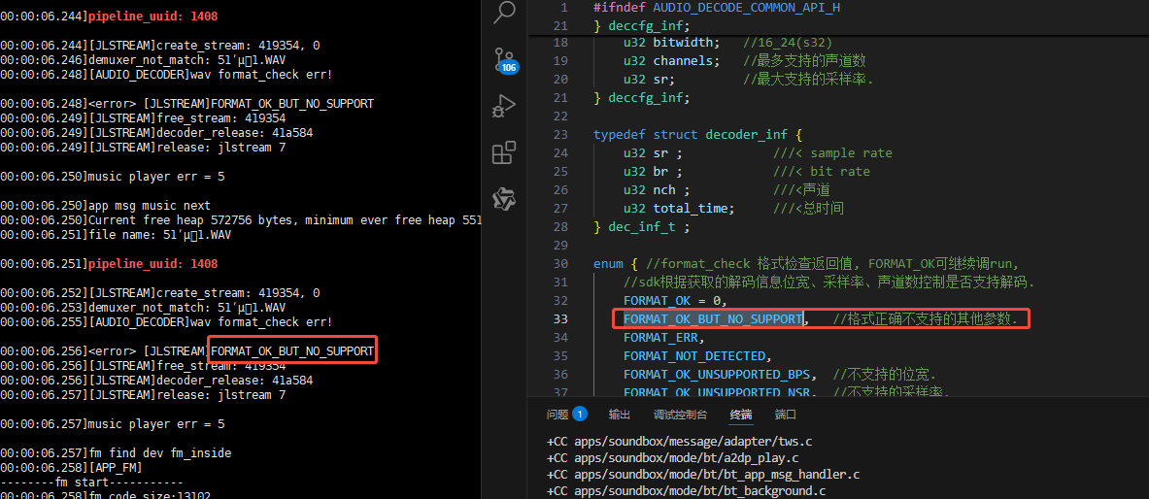Screen dimensions: 1149x499
Task: Open Source Control with 106 changes
Action: click(x=504, y=60)
